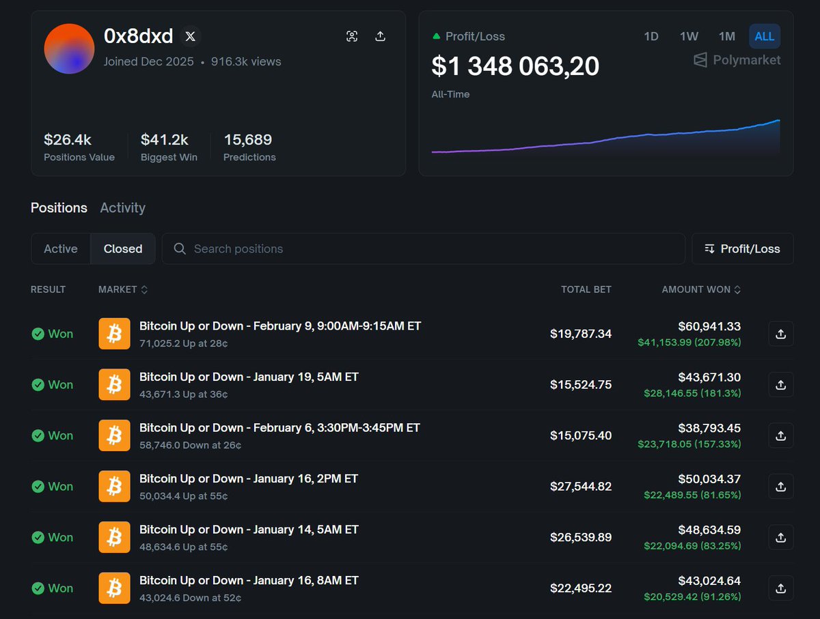820x619 pixels.
Task: Click the Bitcoin icon on the February 9 market
Action: point(114,334)
